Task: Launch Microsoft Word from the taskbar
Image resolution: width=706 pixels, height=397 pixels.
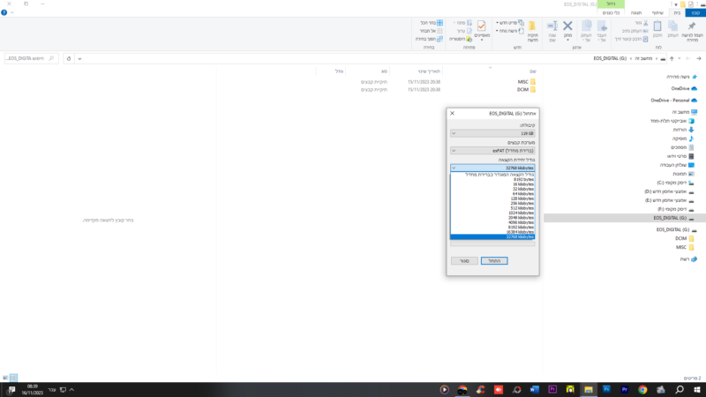Action: click(534, 389)
